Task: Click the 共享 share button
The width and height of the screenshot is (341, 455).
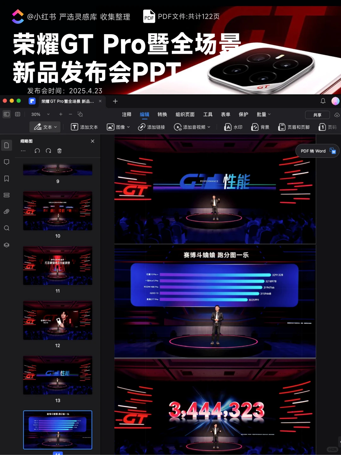Action: click(x=317, y=115)
